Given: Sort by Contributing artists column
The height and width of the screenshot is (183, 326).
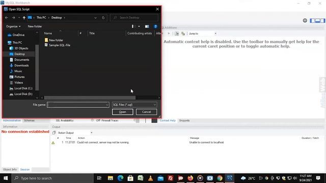Looking at the screenshot, I should click(140, 34).
